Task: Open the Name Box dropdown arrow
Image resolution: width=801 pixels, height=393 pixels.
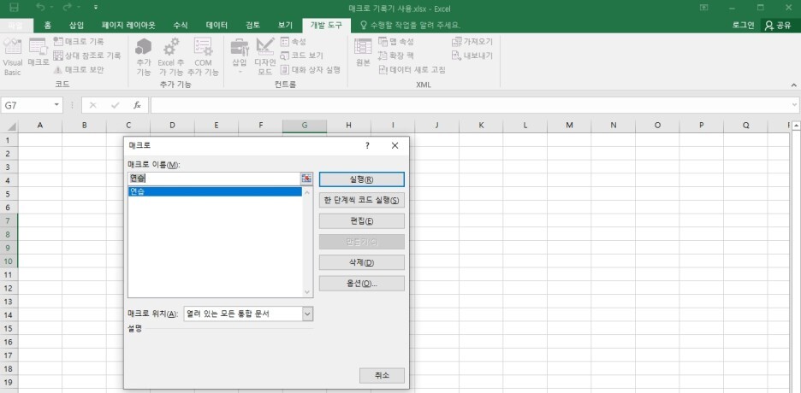Action: tap(56, 105)
